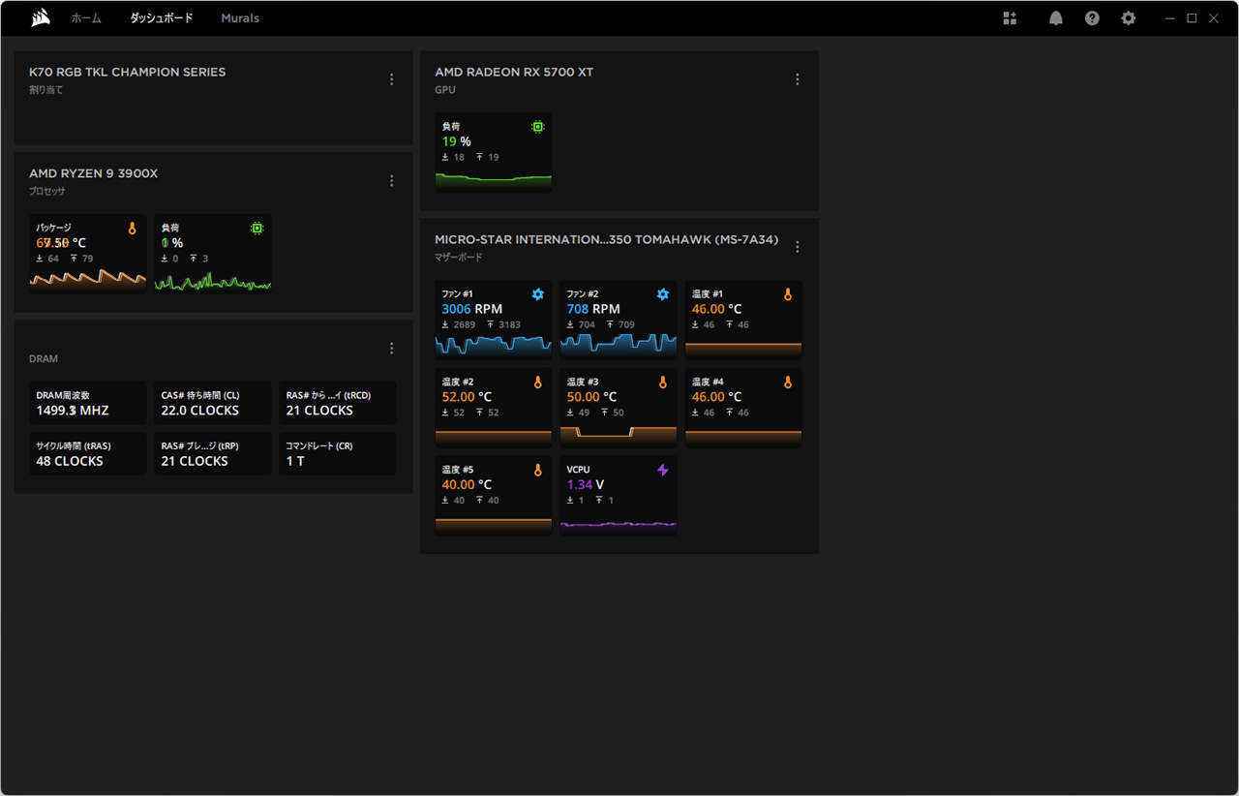Click the 52.00 °C value

tap(468, 397)
